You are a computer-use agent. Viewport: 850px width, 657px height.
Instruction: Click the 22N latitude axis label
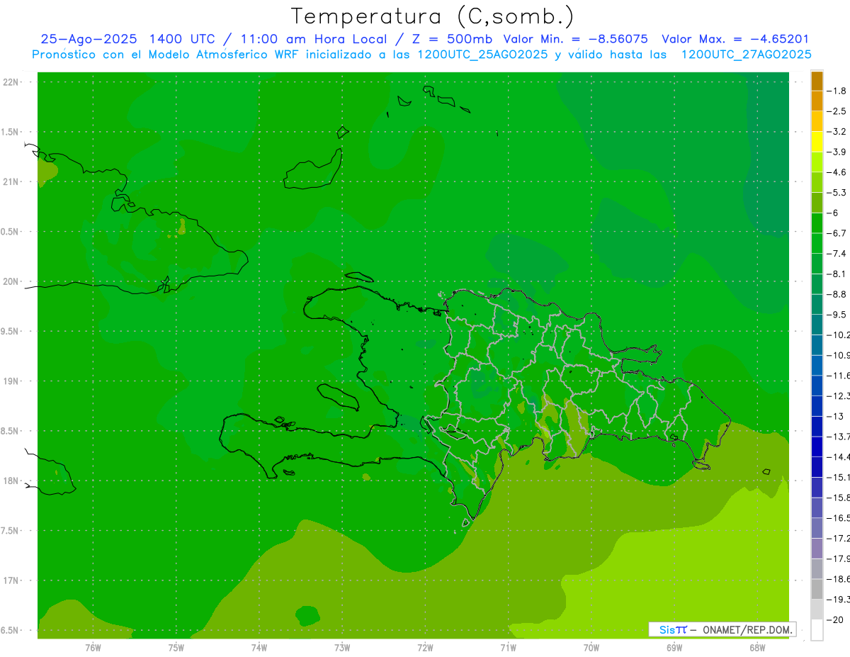tap(11, 82)
